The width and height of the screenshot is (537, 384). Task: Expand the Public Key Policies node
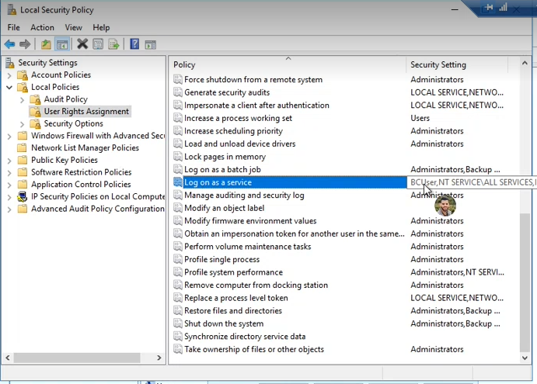[9, 161]
